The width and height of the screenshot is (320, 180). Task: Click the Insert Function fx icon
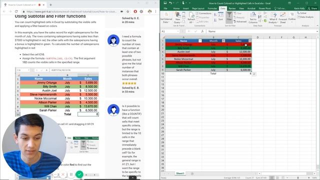(x=202, y=31)
